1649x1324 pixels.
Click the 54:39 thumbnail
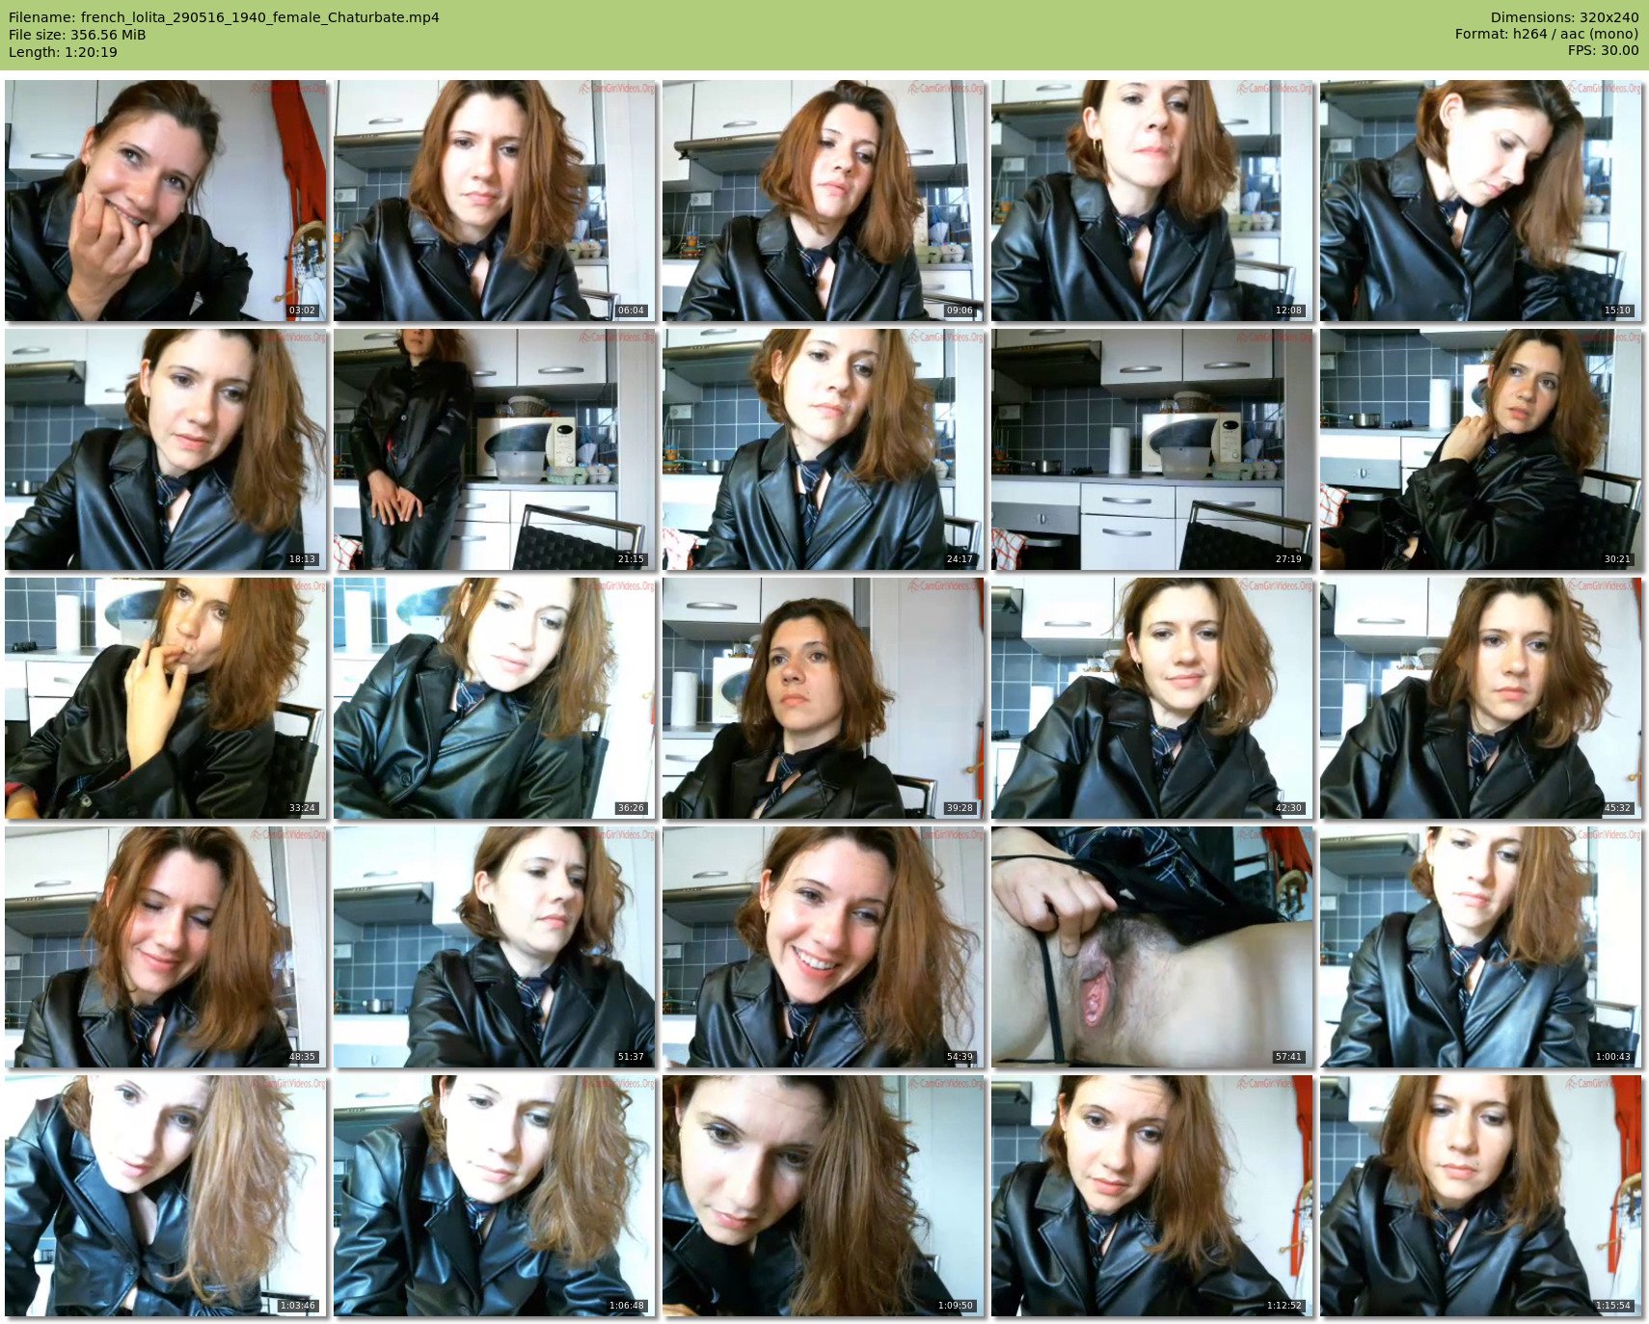[824, 947]
